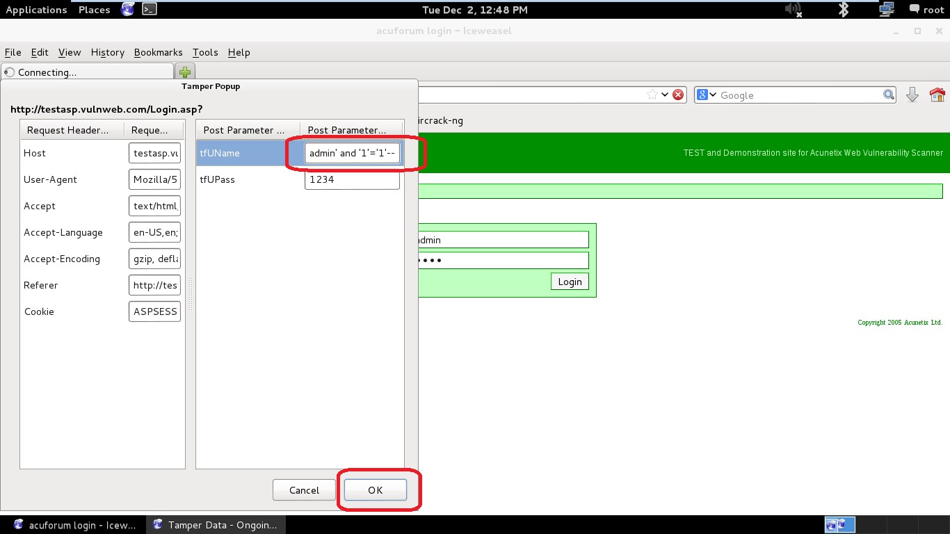Screen dimensions: 950x534
Task: Click the Copyright 2005 Acunetix Ltd. text
Action: [x=899, y=323]
